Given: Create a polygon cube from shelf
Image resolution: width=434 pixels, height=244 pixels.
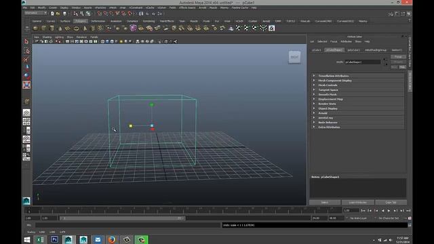Looking at the screenshot, I should coord(43,28).
